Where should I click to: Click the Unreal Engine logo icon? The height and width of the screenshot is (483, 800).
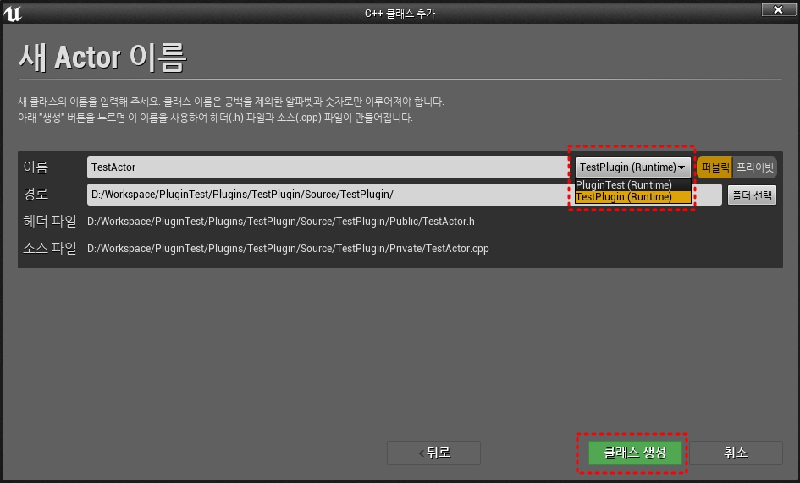click(12, 14)
